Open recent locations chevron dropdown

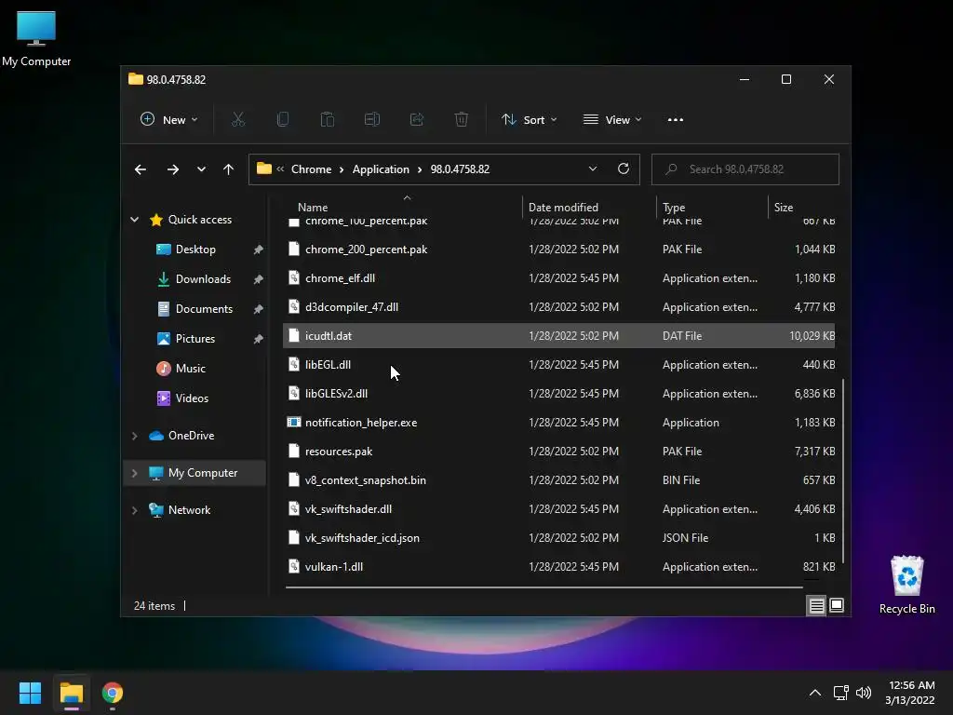coord(201,169)
